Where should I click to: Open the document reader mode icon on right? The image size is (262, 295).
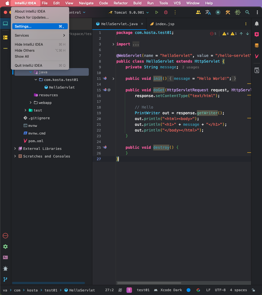coord(257,70)
